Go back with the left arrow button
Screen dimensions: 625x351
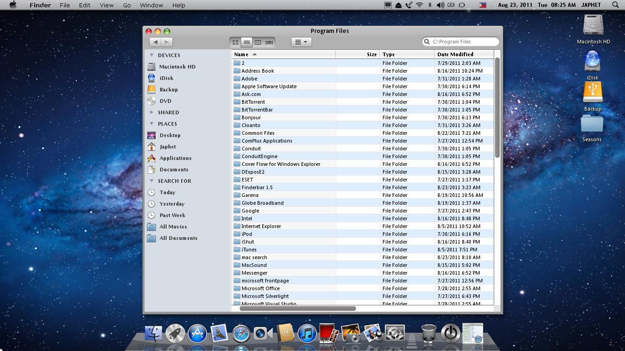156,42
